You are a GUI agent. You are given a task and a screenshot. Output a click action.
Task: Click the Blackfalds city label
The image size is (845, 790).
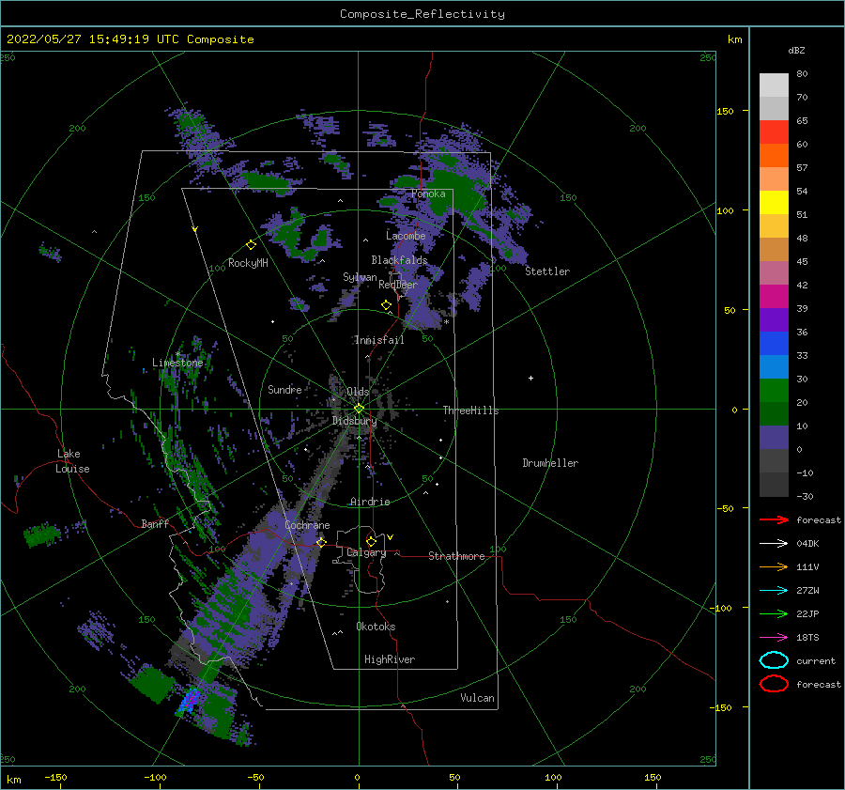(399, 260)
